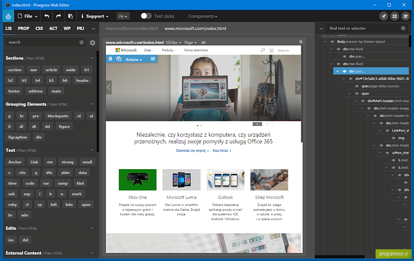Open the Page dropdown menu
The height and width of the screenshot is (261, 414).
click(190, 42)
